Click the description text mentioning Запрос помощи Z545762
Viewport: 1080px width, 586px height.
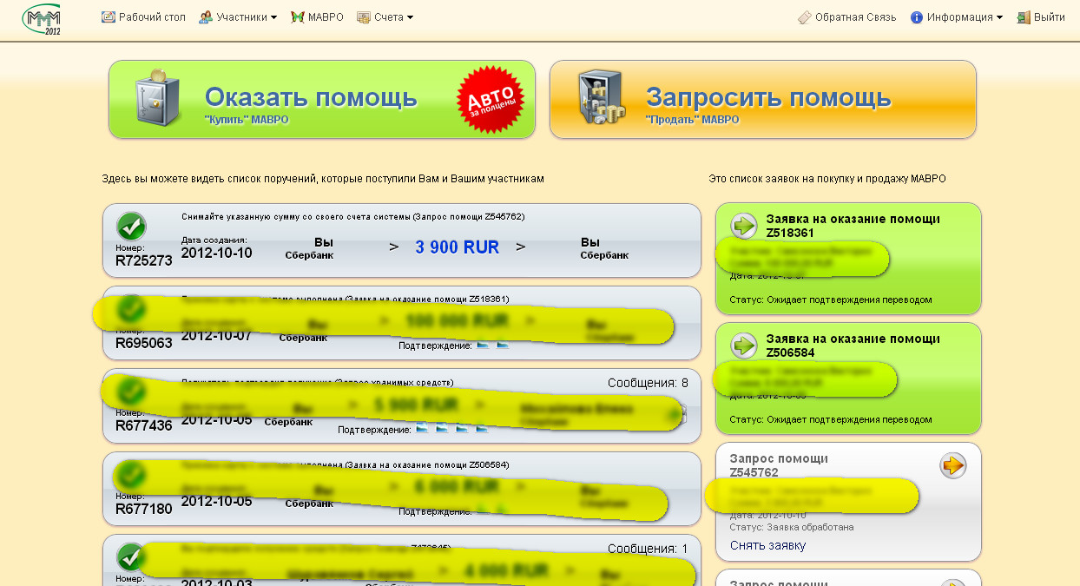(x=353, y=216)
